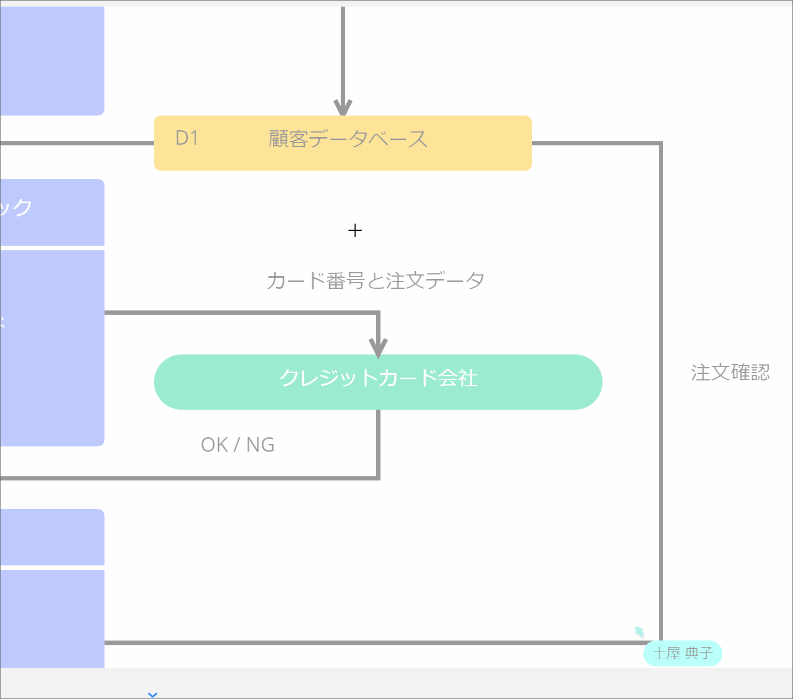793x699 pixels.
Task: Select the bottom-most purple process box
Action: tap(52, 618)
